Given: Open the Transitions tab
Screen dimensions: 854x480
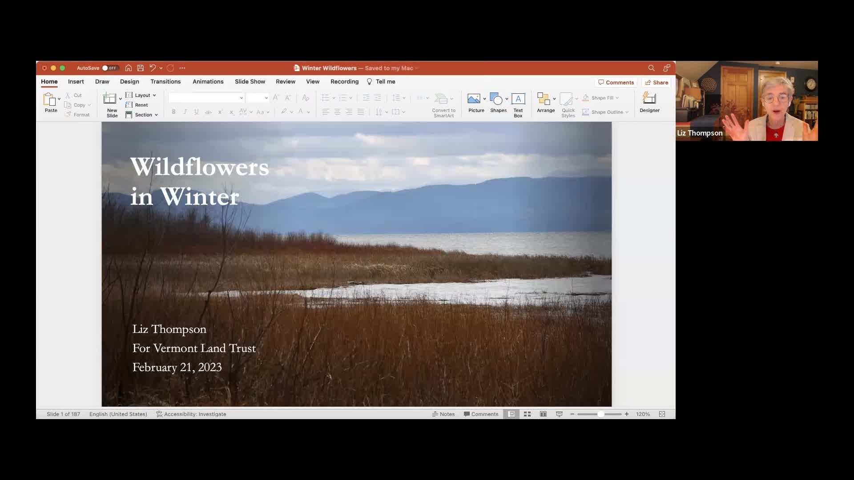Looking at the screenshot, I should [165, 82].
